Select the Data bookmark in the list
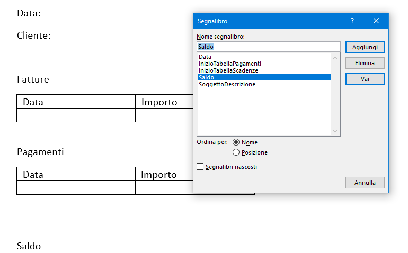Viewport: 408px width, 253px height. coord(205,57)
